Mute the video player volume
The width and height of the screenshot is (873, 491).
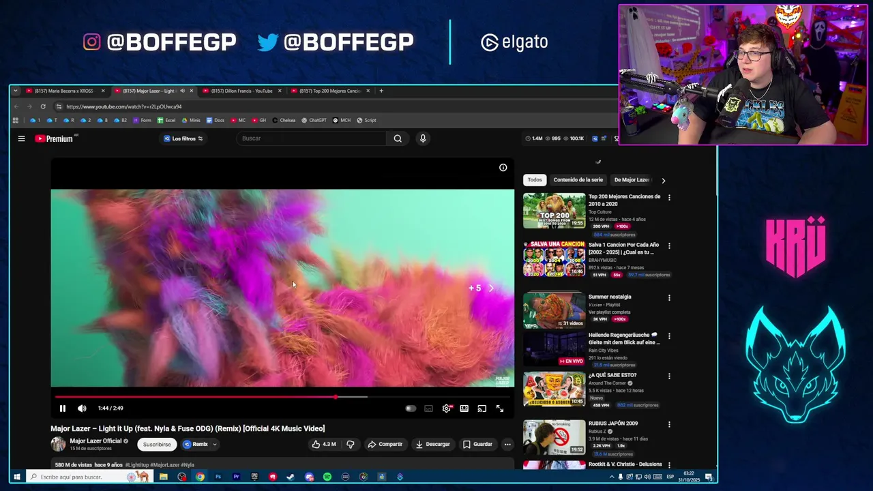82,408
